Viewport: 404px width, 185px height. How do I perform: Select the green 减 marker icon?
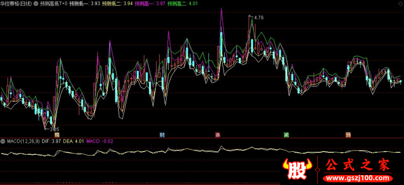click(x=286, y=135)
